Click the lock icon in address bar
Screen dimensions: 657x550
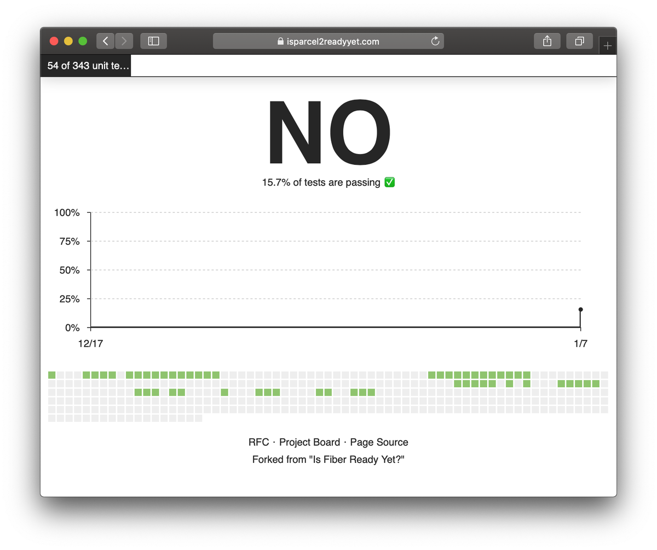281,41
